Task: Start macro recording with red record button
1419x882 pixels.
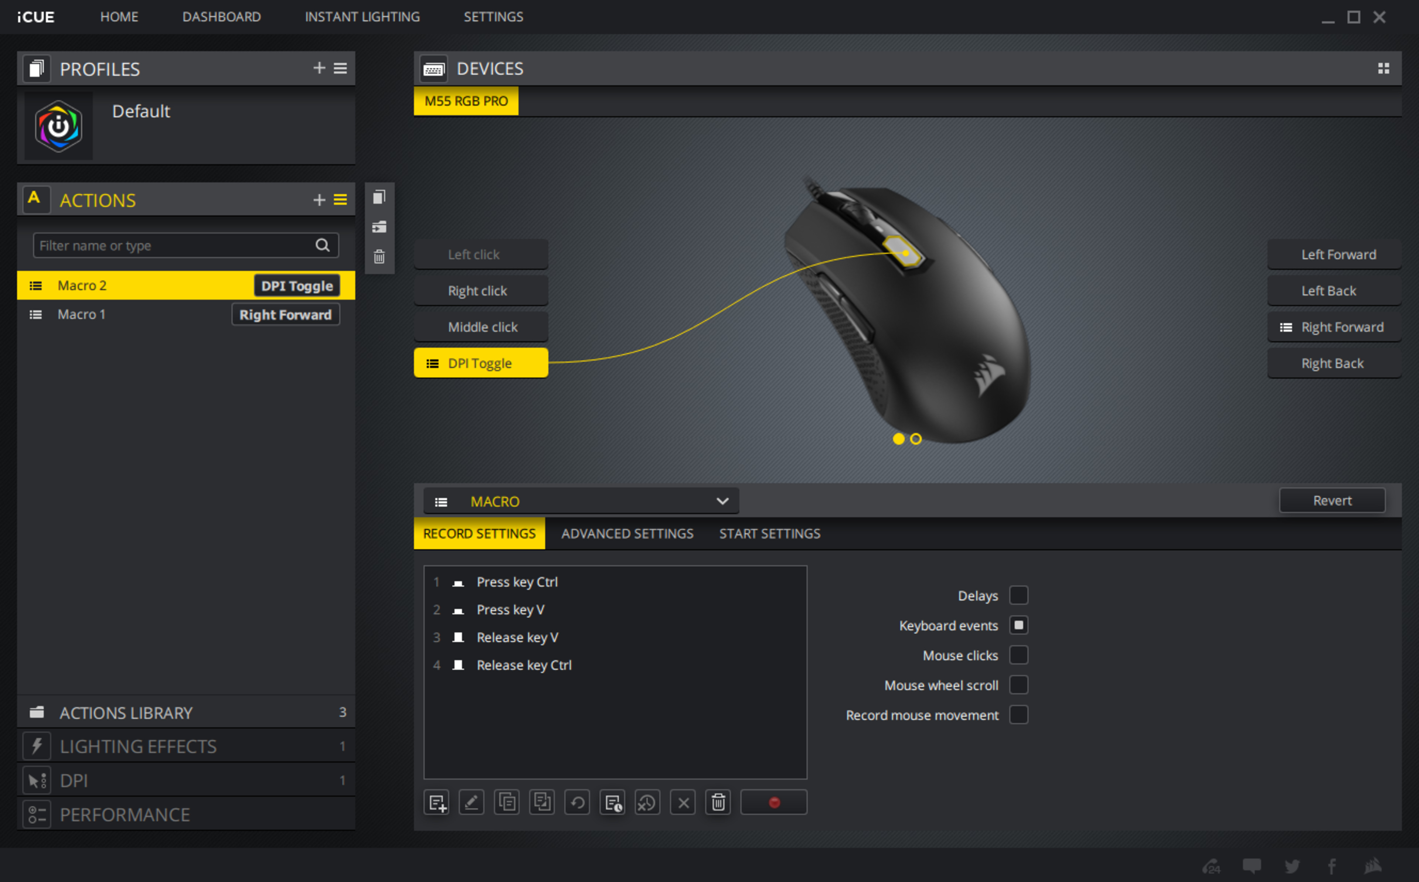Action: pyautogui.click(x=774, y=803)
